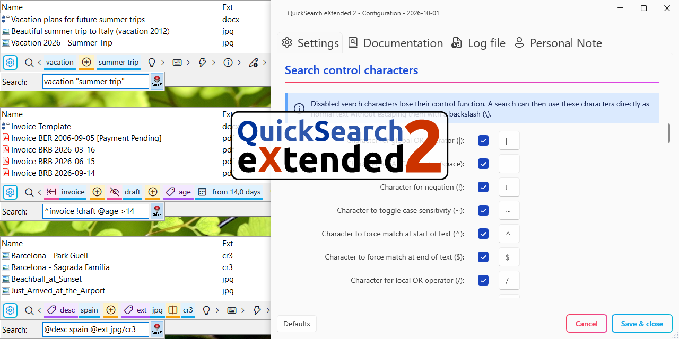Click lightning bolt icon in desc spain toolbar
Viewport: 679px width, 339px height.
(257, 310)
